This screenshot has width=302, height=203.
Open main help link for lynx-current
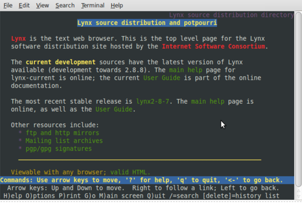(185, 70)
